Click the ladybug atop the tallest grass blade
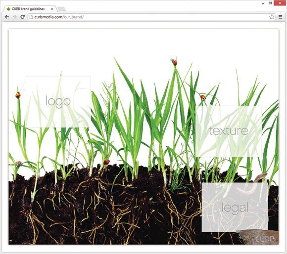This screenshot has height=254, width=287. (174, 62)
